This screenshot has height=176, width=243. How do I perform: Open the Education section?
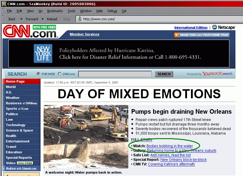[x=21, y=152]
